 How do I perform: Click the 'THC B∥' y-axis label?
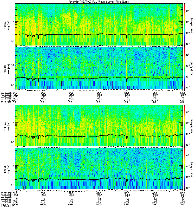click(x=5, y=169)
